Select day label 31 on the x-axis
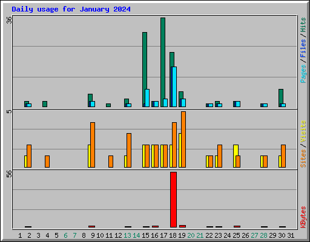The width and height of the screenshot is (310, 242). 291,235
